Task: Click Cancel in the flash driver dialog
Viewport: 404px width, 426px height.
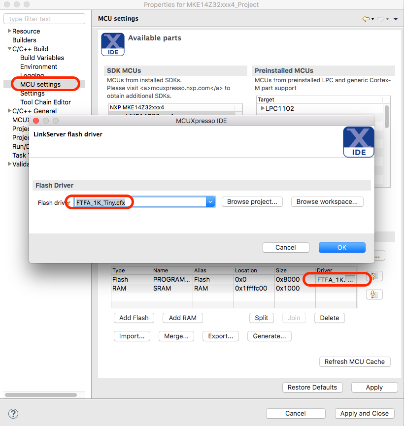Action: click(x=286, y=248)
